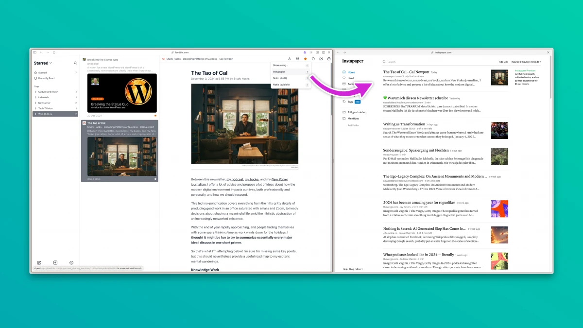This screenshot has width=583, height=328.
Task: Open 'What podcasts looked like in 2024' in Instapaper
Action: click(419, 255)
